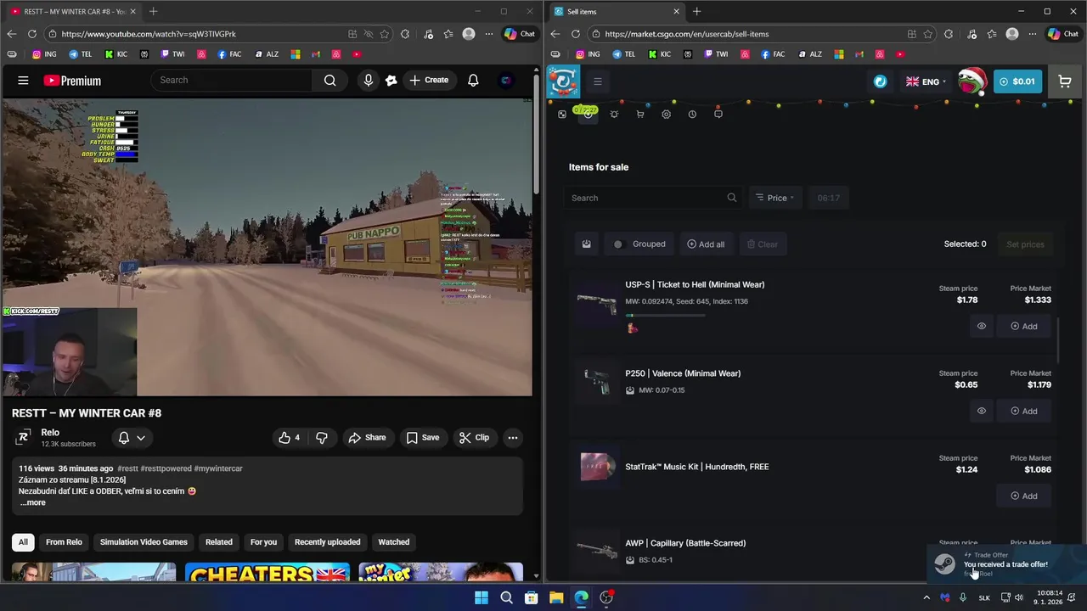Open the small cart icon in market toolbar
The image size is (1087, 611).
[640, 114]
